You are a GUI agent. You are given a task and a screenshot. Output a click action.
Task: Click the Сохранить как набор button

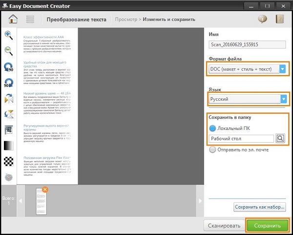coord(260,207)
